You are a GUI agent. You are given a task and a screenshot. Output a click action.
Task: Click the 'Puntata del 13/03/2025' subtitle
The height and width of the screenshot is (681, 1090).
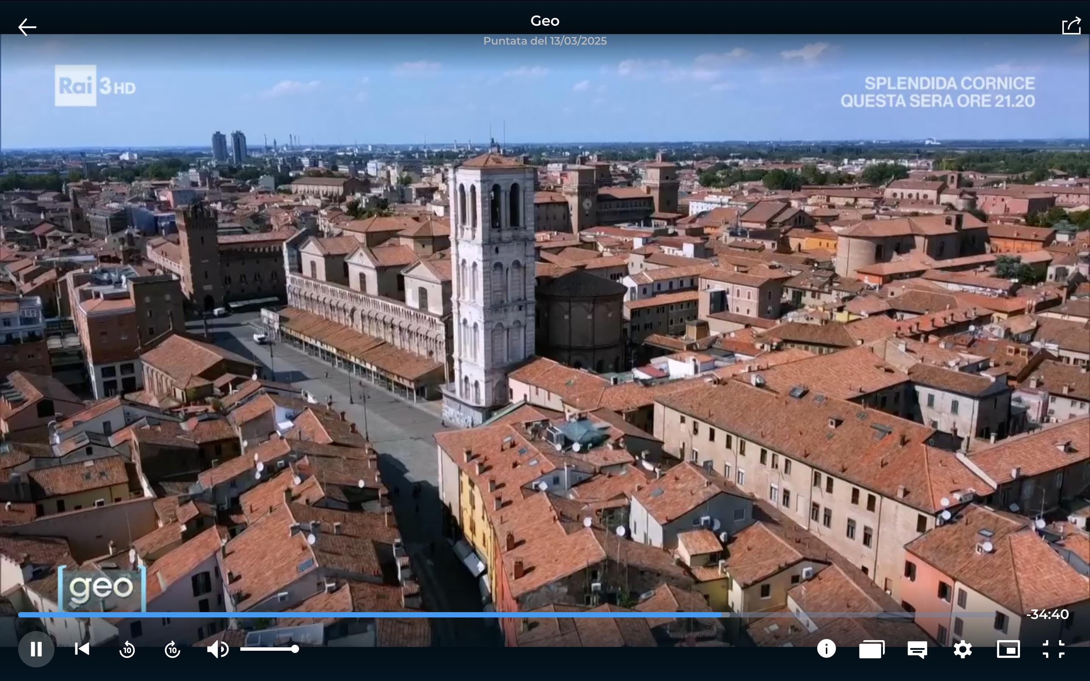545,41
